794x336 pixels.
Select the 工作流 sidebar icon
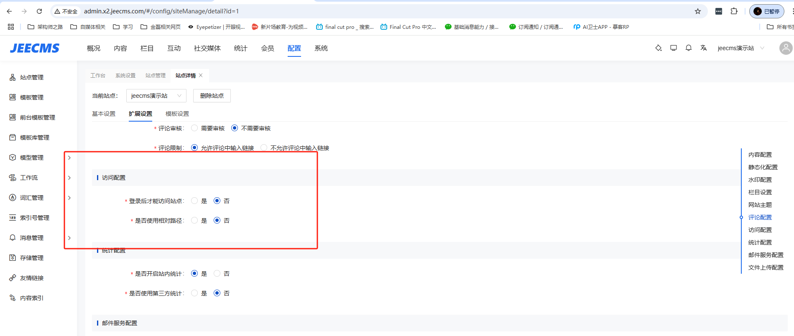(13, 178)
